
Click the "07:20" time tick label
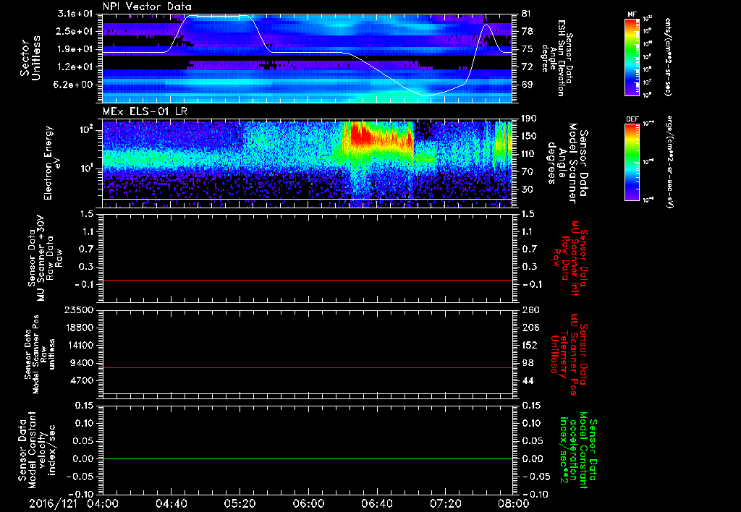[444, 503]
